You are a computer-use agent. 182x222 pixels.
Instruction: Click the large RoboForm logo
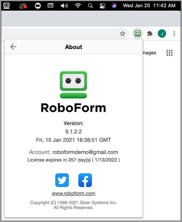[73, 84]
